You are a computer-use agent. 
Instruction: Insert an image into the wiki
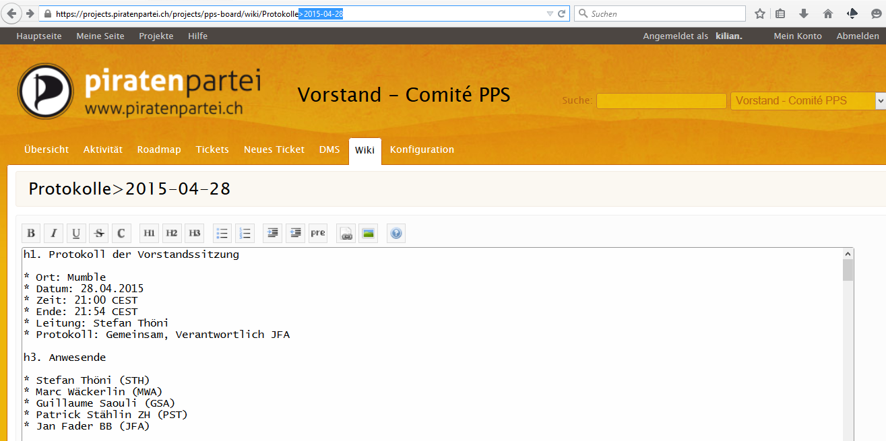click(x=368, y=234)
